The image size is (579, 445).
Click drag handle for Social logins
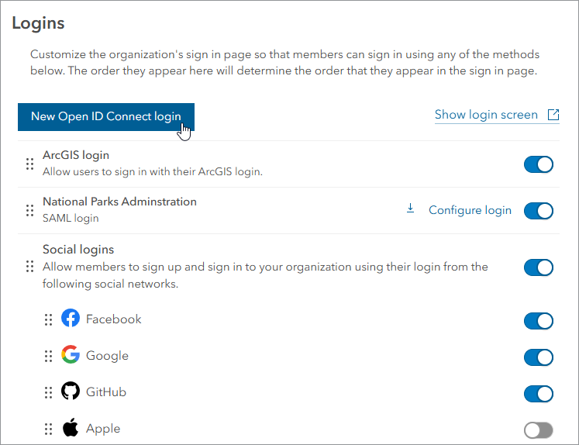[29, 266]
